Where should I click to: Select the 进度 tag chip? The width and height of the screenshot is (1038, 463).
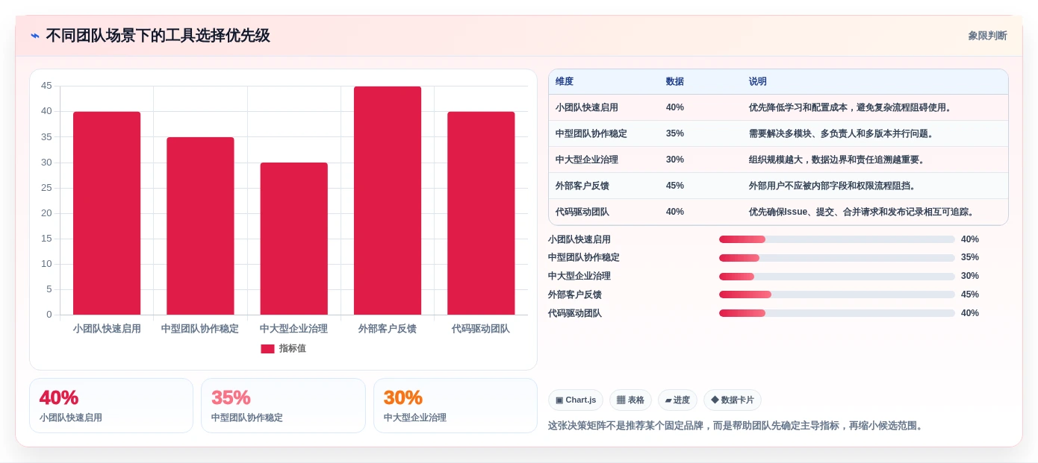[x=677, y=400]
